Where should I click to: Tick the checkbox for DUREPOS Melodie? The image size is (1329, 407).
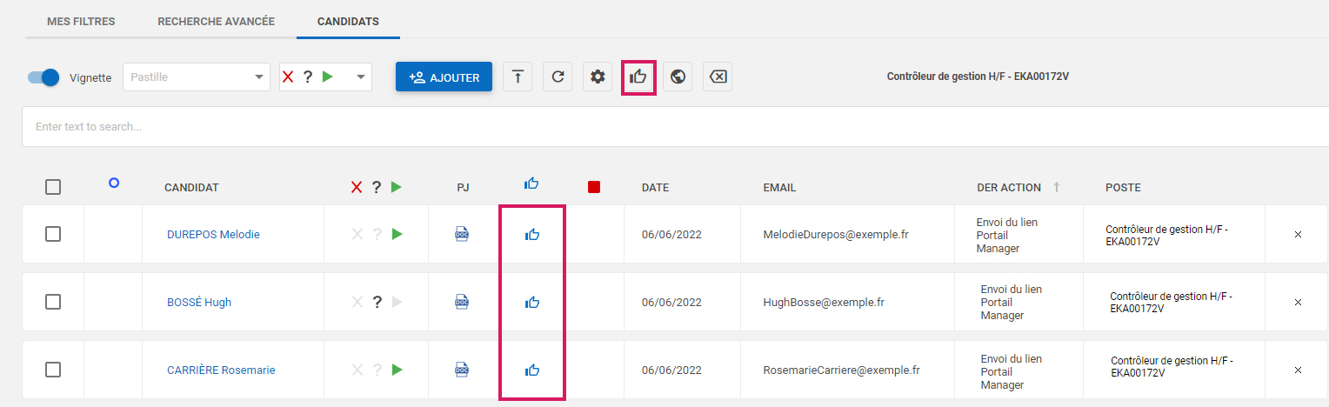point(53,234)
